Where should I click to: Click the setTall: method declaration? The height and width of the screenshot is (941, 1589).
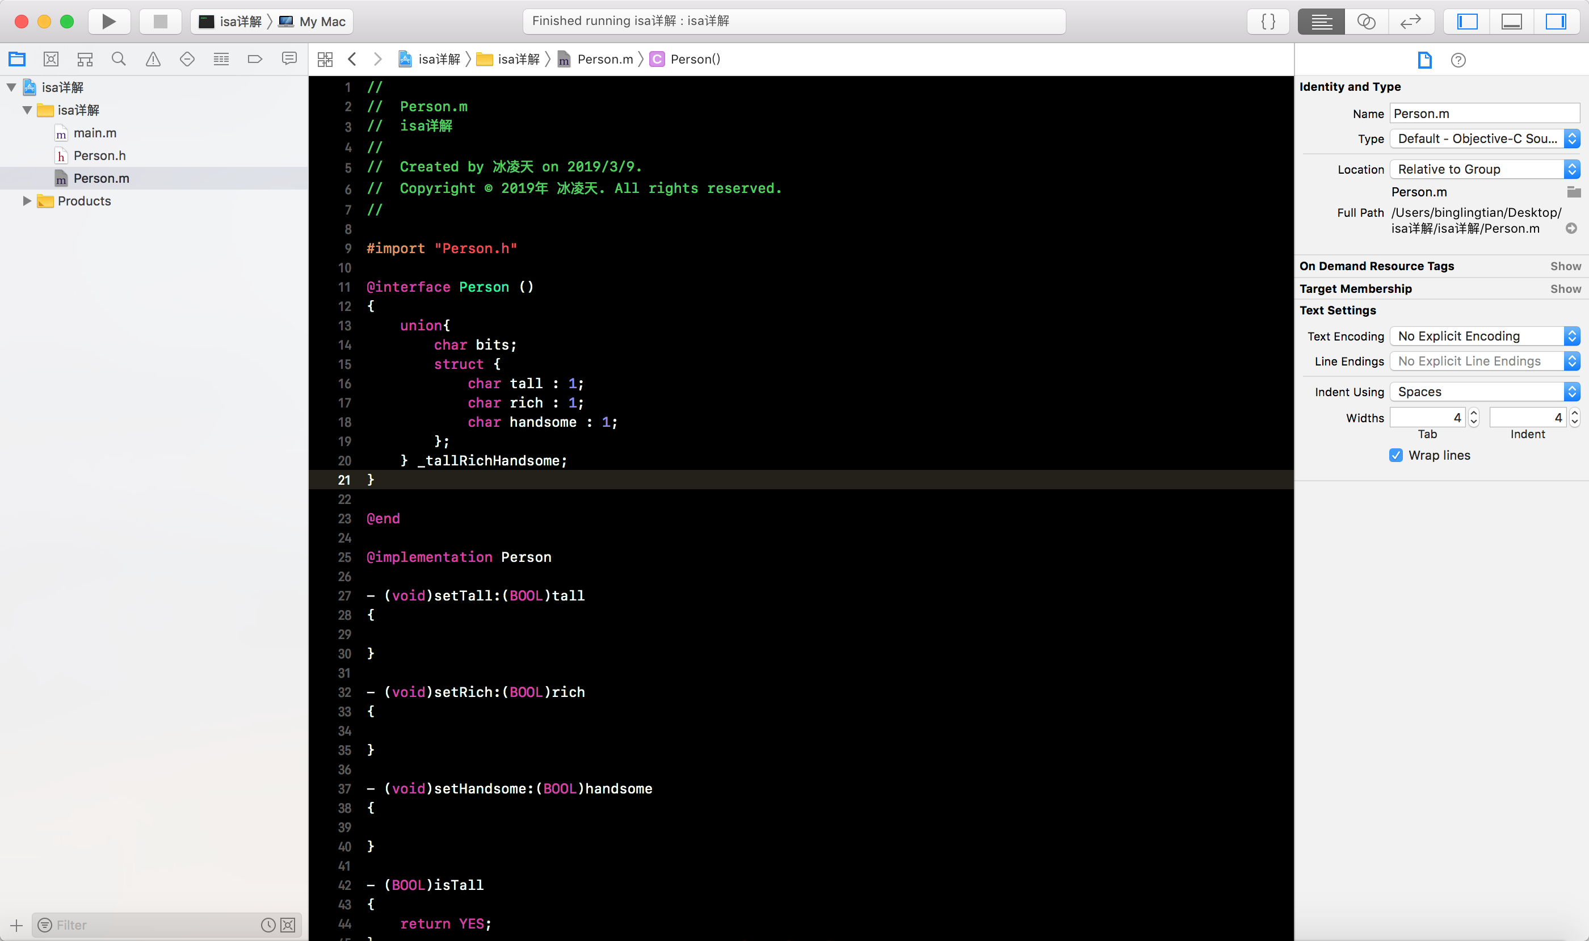[x=476, y=596]
